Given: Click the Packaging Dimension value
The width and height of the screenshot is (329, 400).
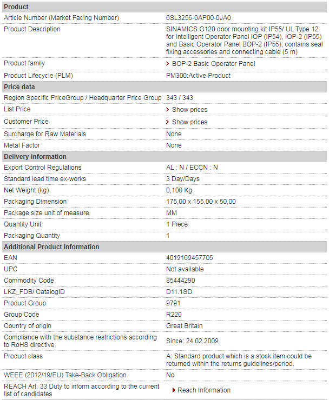Looking at the screenshot, I should [x=201, y=202].
